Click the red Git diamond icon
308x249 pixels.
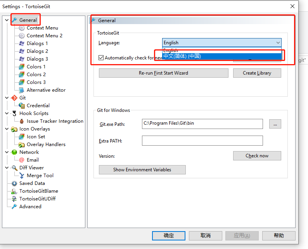tap(14, 98)
